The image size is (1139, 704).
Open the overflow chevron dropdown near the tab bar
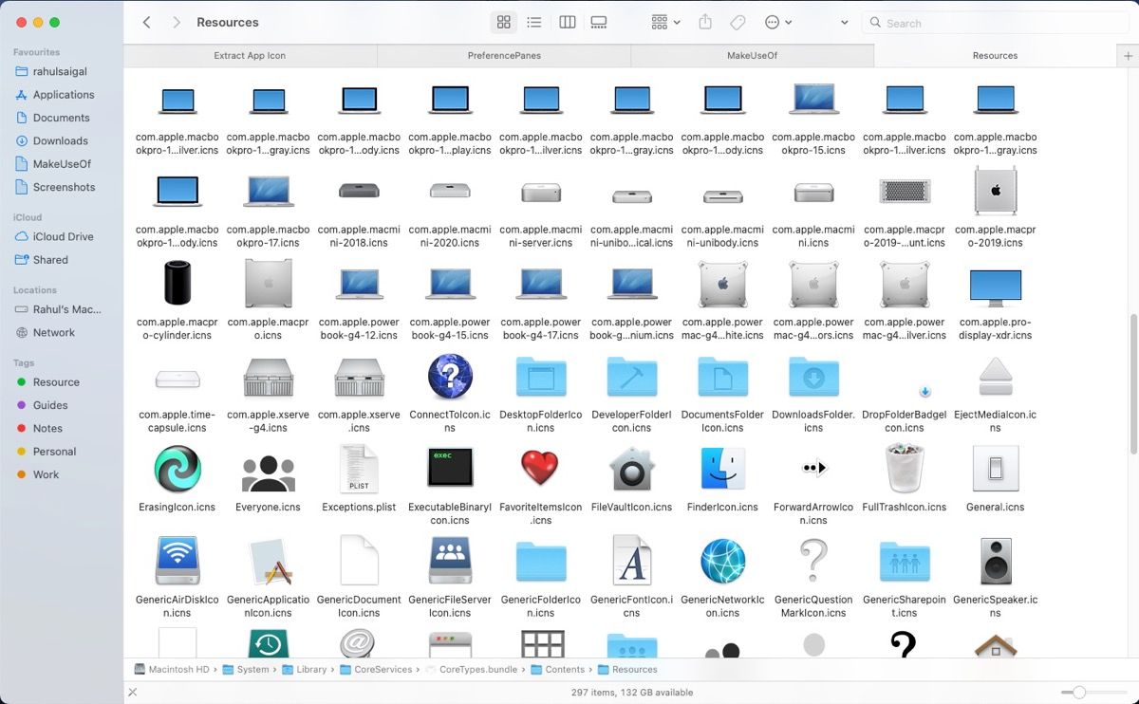(845, 22)
